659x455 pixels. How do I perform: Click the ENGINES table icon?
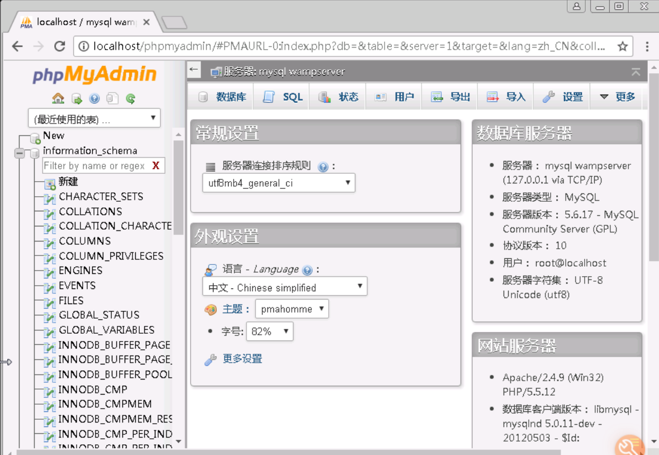(50, 273)
